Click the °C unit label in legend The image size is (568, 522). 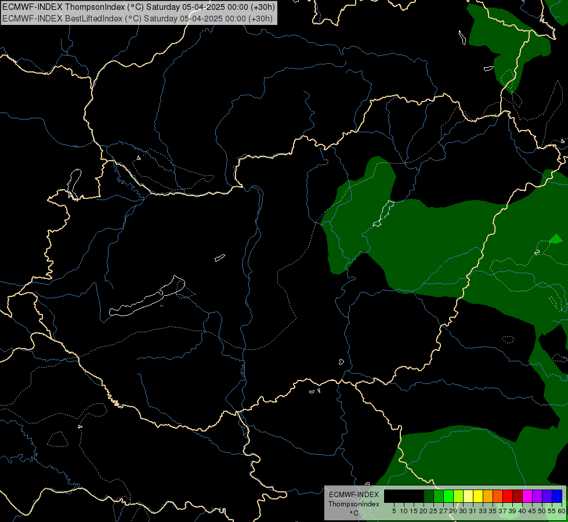coord(354,513)
